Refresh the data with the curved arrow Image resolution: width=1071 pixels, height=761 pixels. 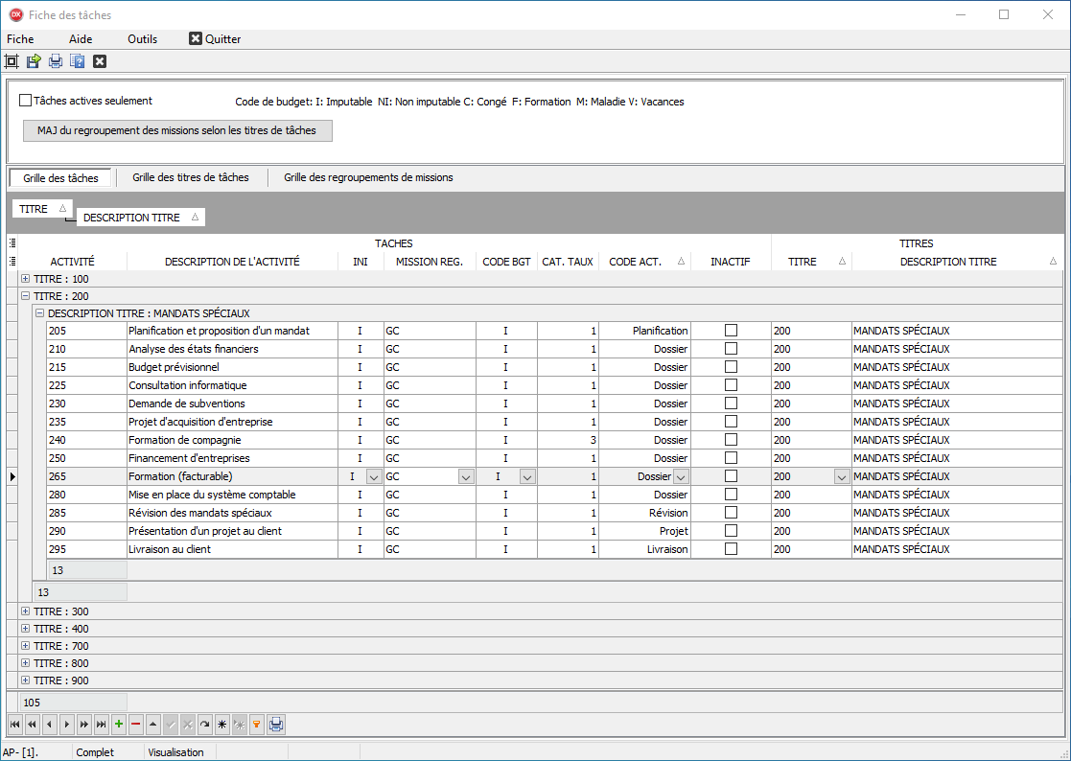(205, 725)
